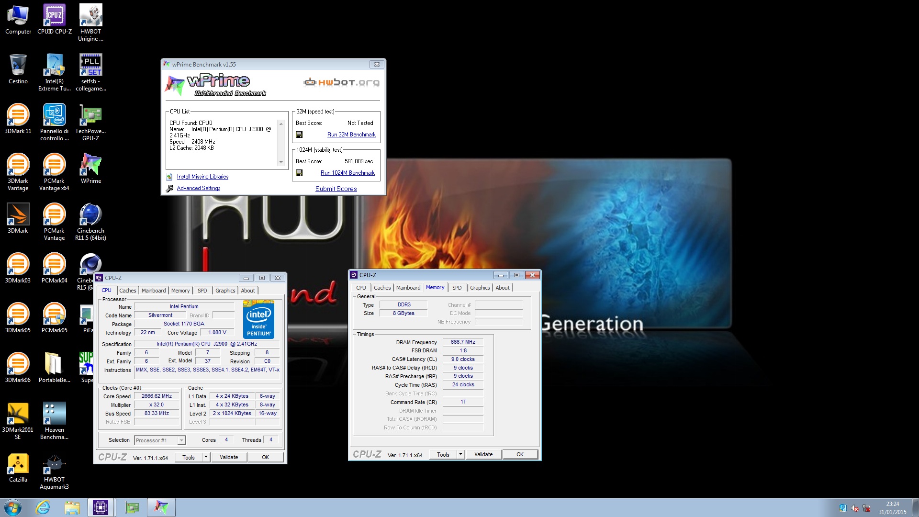This screenshot has height=517, width=919.
Task: Open Processor #1 selection dropdown
Action: pos(160,440)
